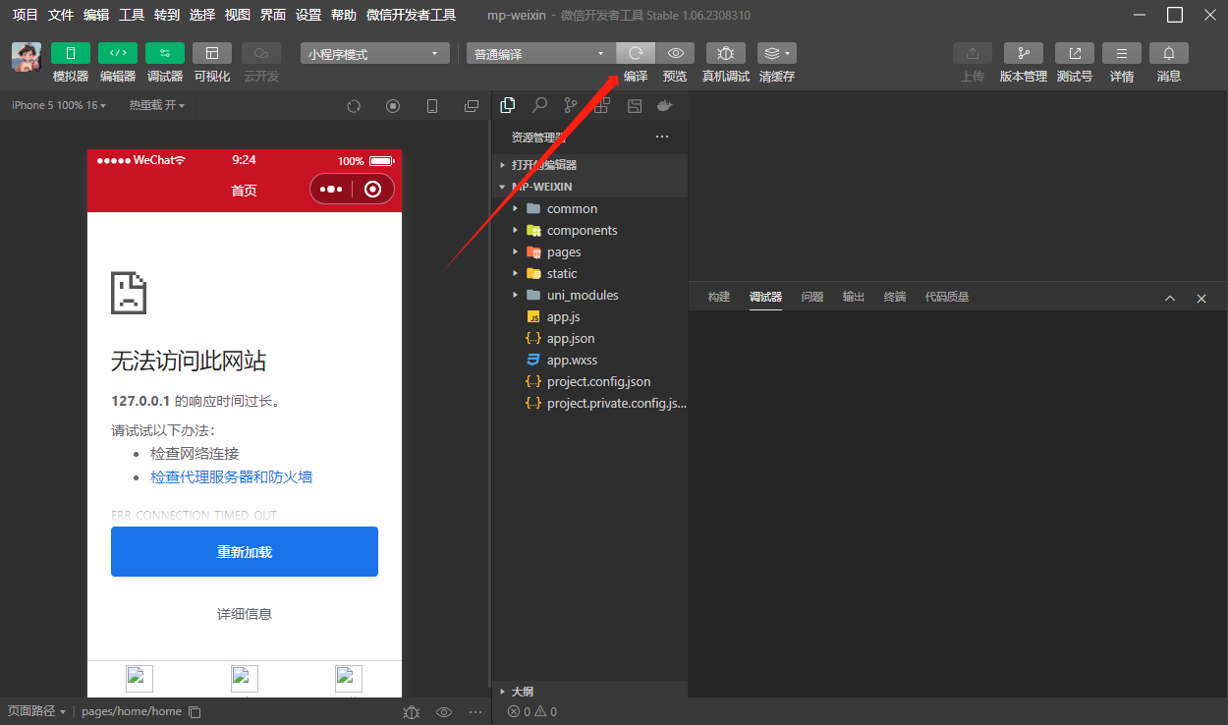Click the Preview (预览) eye icon
Screen dimensions: 1228x725
[675, 53]
